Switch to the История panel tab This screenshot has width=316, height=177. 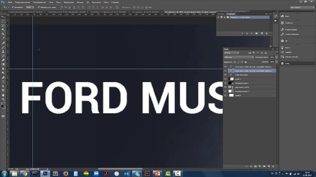click(x=221, y=14)
